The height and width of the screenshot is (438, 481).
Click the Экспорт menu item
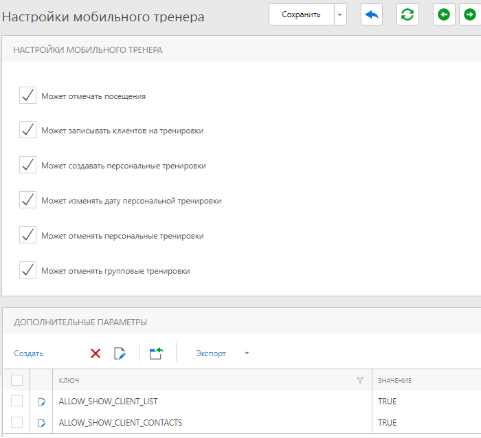click(211, 353)
